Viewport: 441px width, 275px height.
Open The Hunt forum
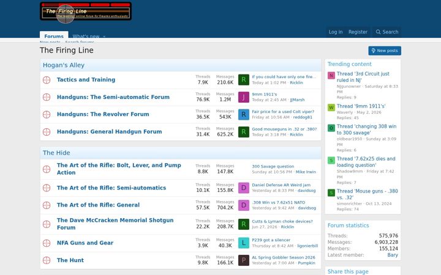70,260
